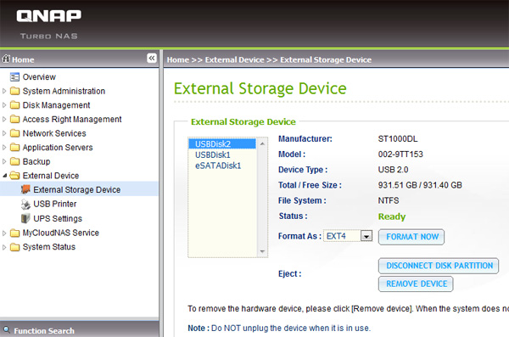The image size is (509, 337).
Task: Select eSATADisk1 in the device list
Action: click(218, 166)
